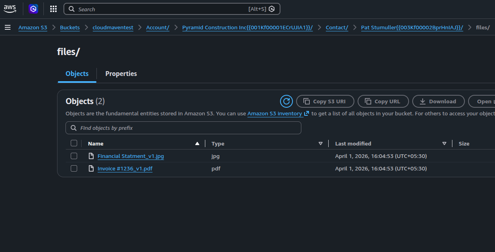Go to Buckets breadcrumb
495x252 pixels.
point(70,27)
